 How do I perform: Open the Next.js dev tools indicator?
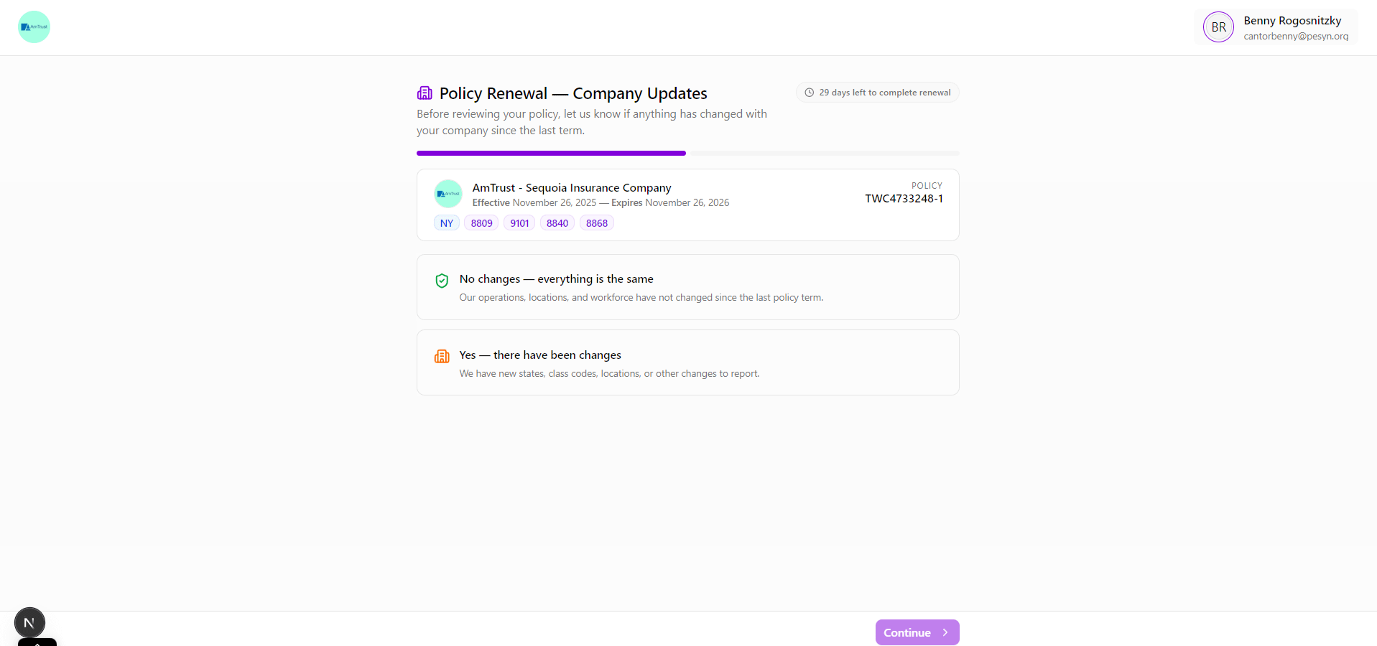pos(29,622)
